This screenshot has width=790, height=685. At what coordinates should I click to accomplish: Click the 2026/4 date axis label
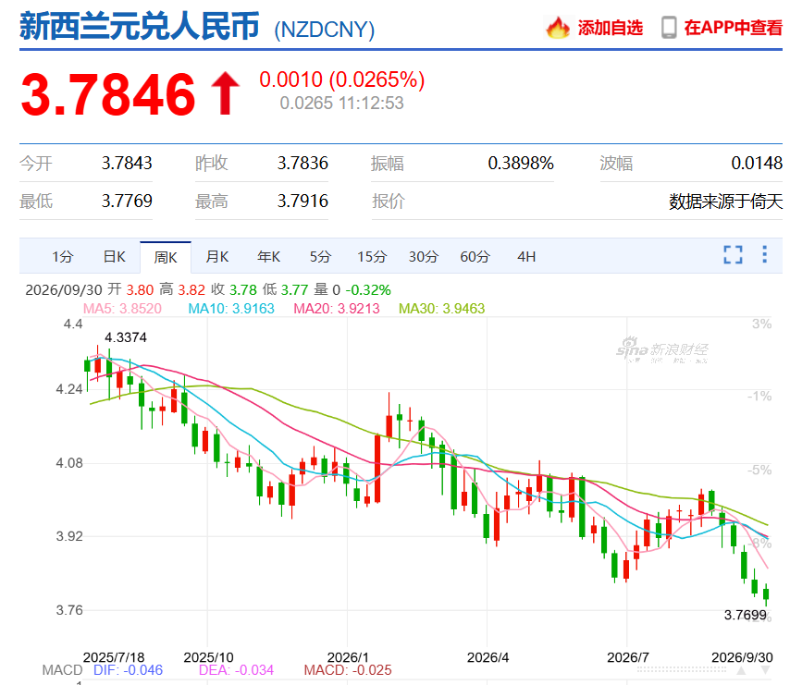tap(488, 657)
